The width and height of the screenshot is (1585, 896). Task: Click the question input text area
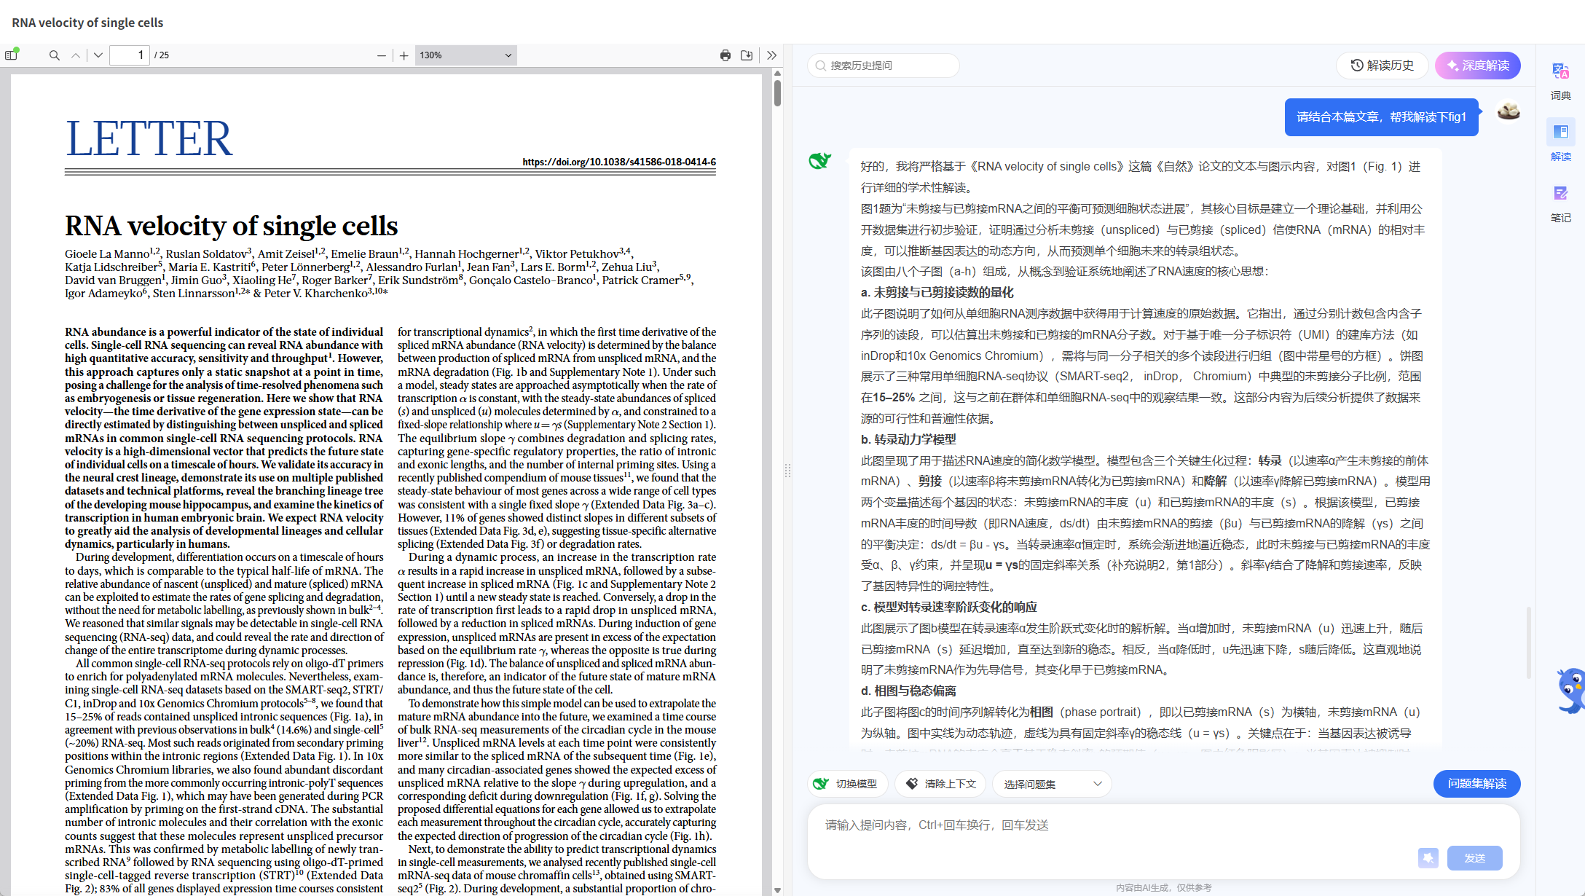click(1164, 825)
